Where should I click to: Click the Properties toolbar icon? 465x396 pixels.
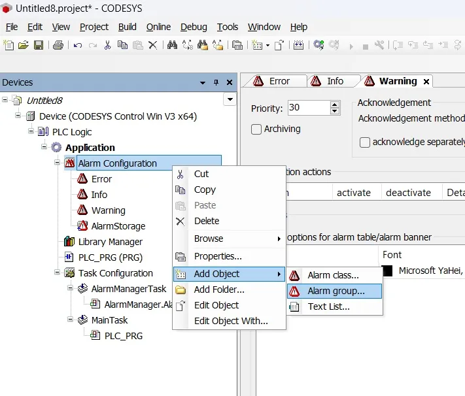point(237,45)
